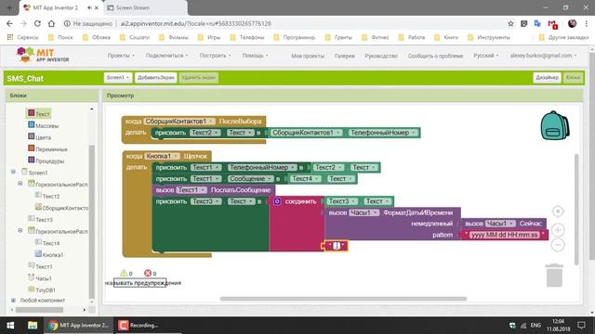Open the account email menu
This screenshot has width=595, height=334.
coord(543,56)
